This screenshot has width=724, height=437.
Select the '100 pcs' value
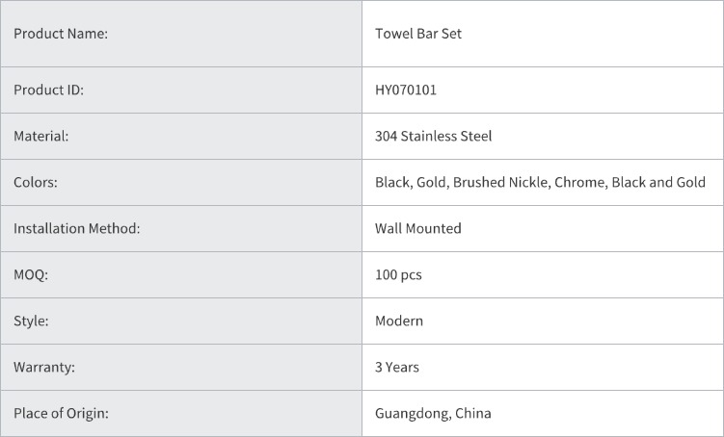tap(398, 274)
